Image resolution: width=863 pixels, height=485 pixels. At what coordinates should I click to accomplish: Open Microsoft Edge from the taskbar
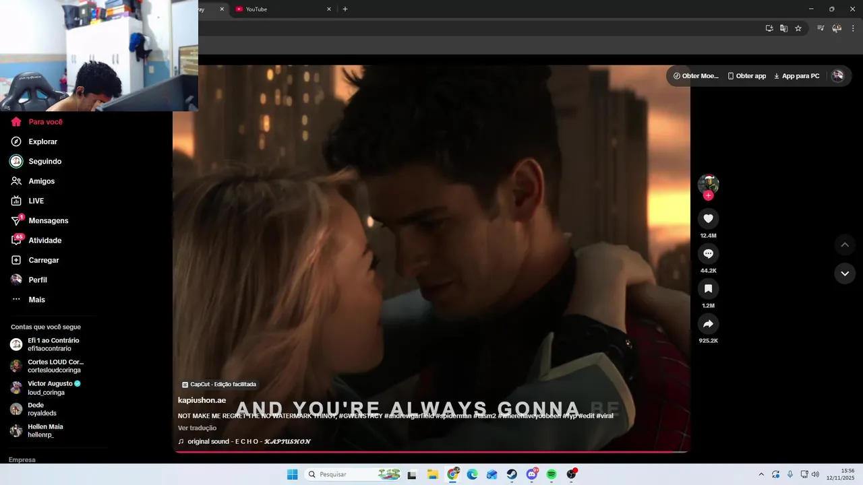[x=473, y=474]
